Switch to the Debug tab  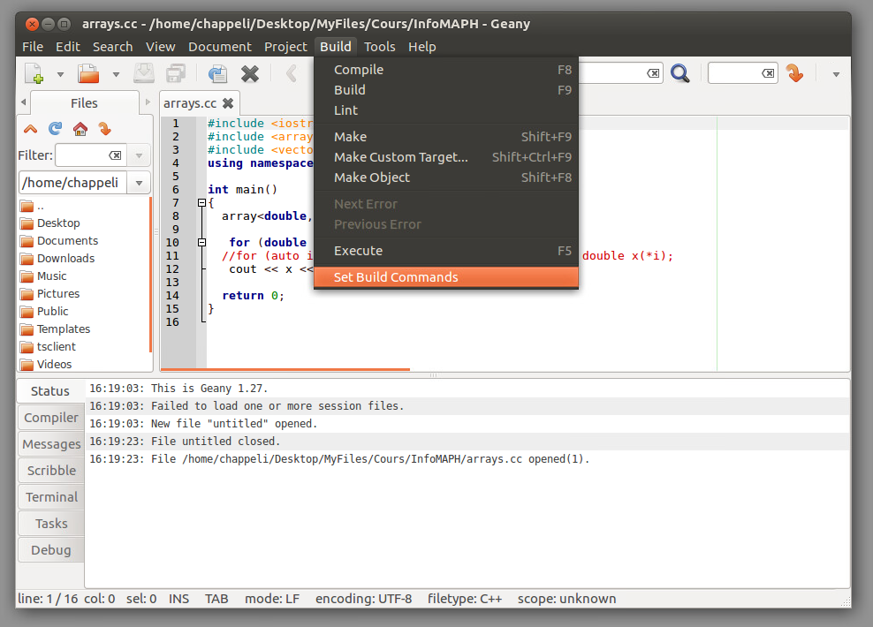point(51,550)
